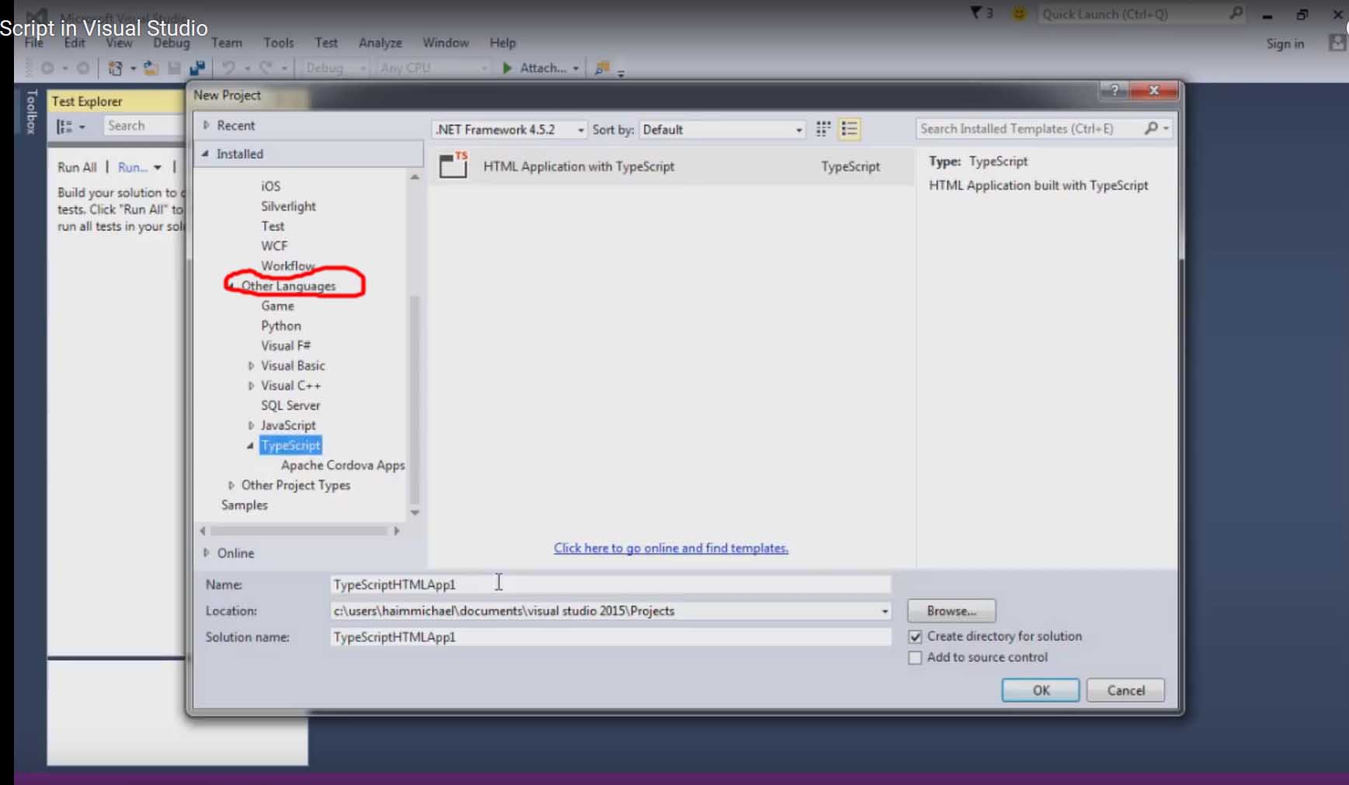
Task: Open the Sort by Default dropdown
Action: 722,130
